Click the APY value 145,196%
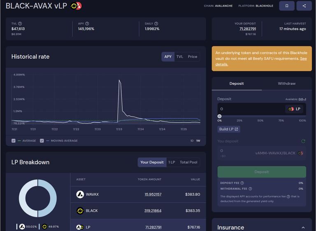The width and height of the screenshot is (316, 231). pyautogui.click(x=86, y=29)
